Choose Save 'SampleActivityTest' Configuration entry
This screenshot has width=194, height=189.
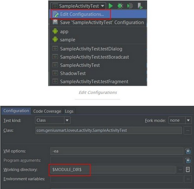[98, 23]
